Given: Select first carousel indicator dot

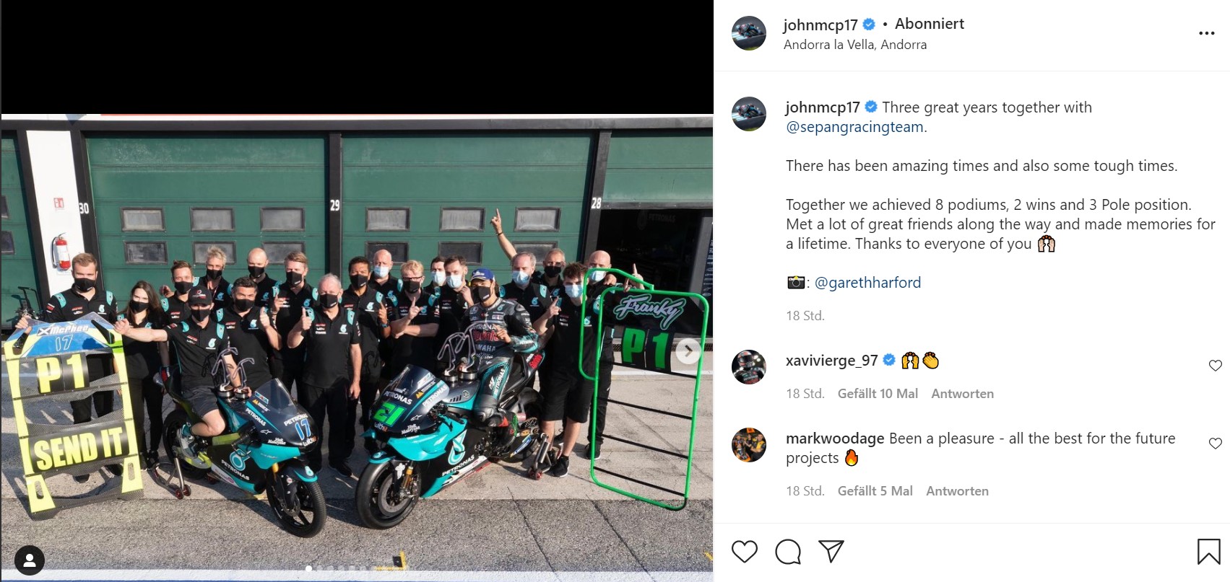Looking at the screenshot, I should (308, 569).
